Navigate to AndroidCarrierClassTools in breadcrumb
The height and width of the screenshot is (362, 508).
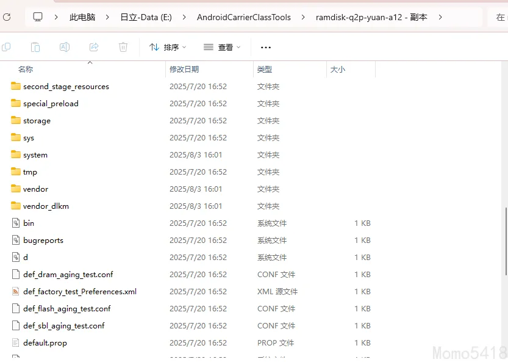point(243,17)
